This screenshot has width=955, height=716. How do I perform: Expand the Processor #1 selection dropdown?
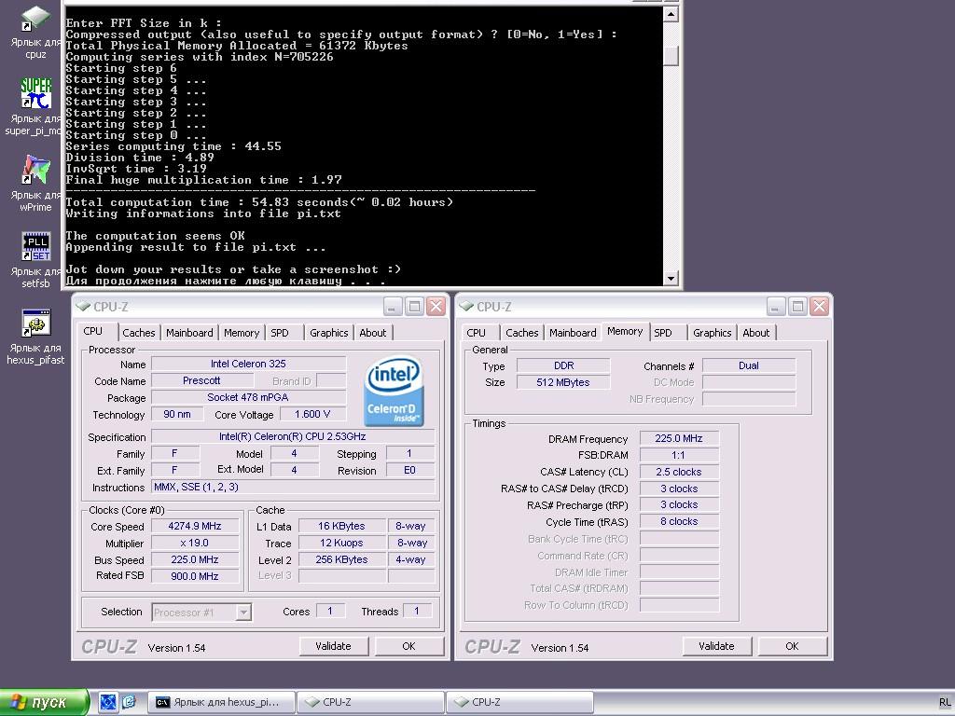click(243, 612)
